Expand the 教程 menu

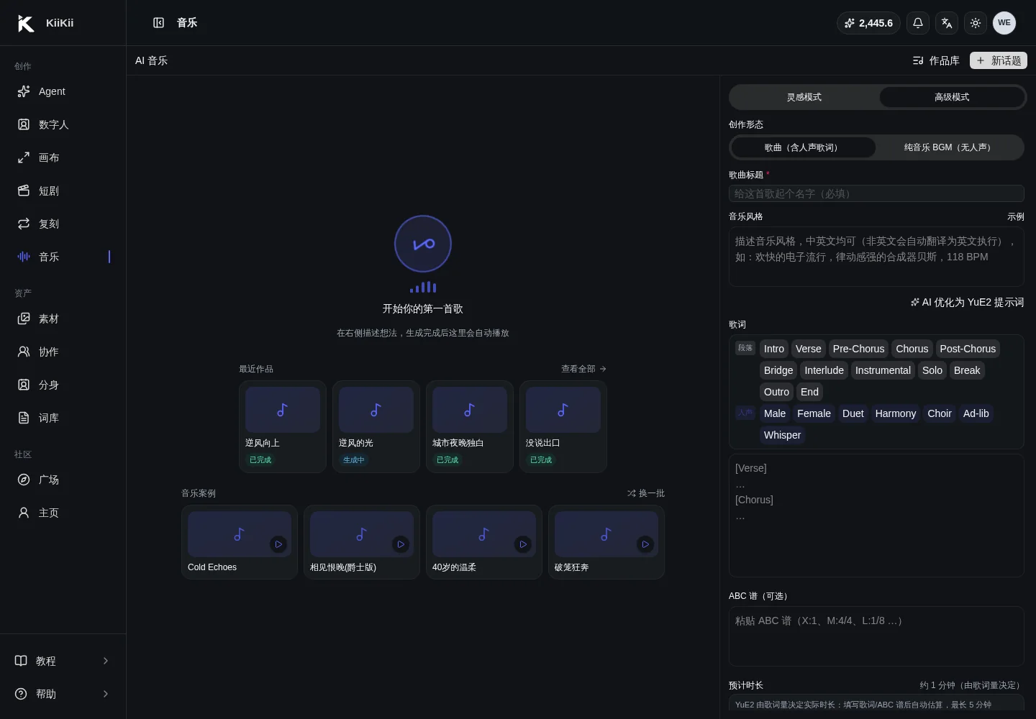[63, 661]
